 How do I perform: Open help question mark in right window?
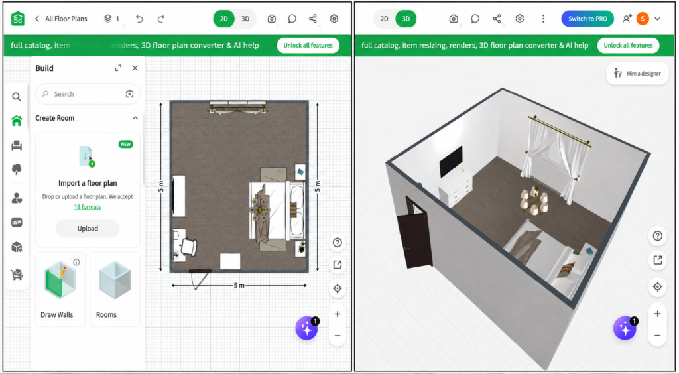click(x=657, y=236)
